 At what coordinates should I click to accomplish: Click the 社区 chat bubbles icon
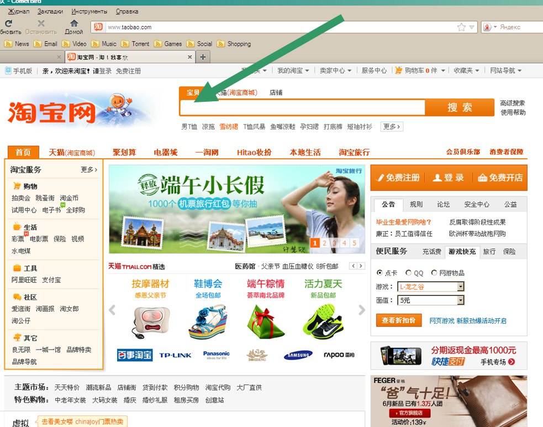(17, 297)
